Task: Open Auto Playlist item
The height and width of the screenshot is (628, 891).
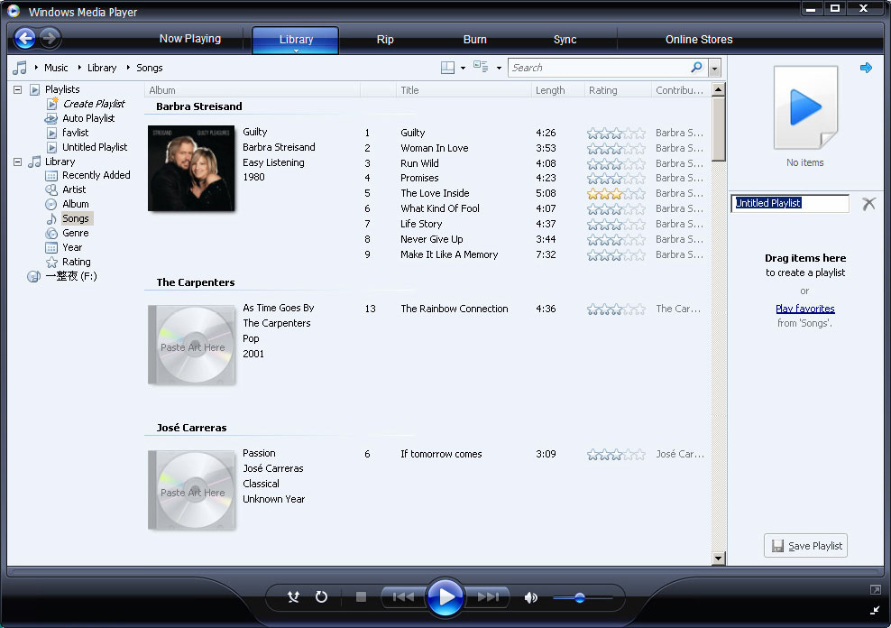Action: pos(88,118)
